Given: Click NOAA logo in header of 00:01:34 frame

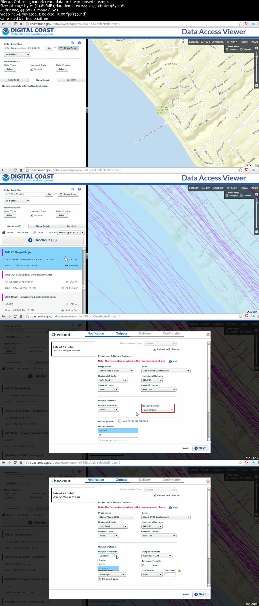Looking at the screenshot, I should click(6, 32).
